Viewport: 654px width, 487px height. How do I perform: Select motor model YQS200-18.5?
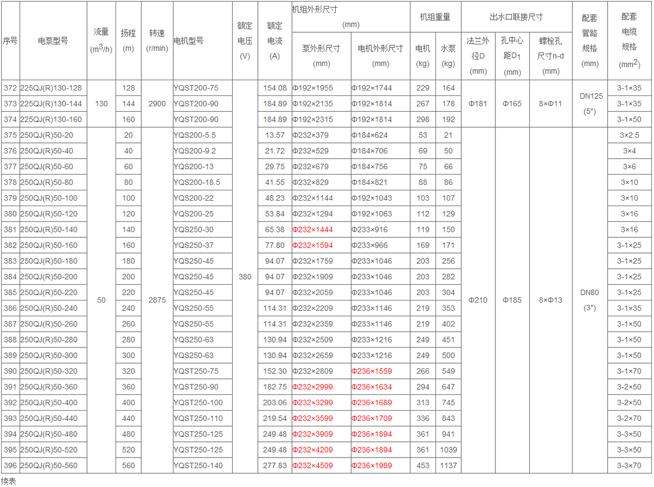point(197,182)
